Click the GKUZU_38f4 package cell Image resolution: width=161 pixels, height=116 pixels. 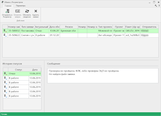point(132,31)
